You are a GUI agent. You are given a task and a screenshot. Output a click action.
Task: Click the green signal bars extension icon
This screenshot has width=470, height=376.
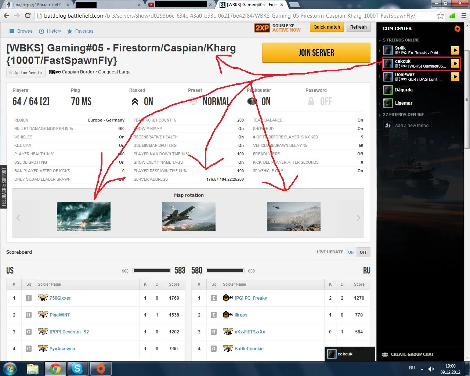coord(452,16)
